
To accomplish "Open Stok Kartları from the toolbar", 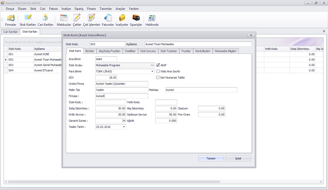I will tap(28, 20).
